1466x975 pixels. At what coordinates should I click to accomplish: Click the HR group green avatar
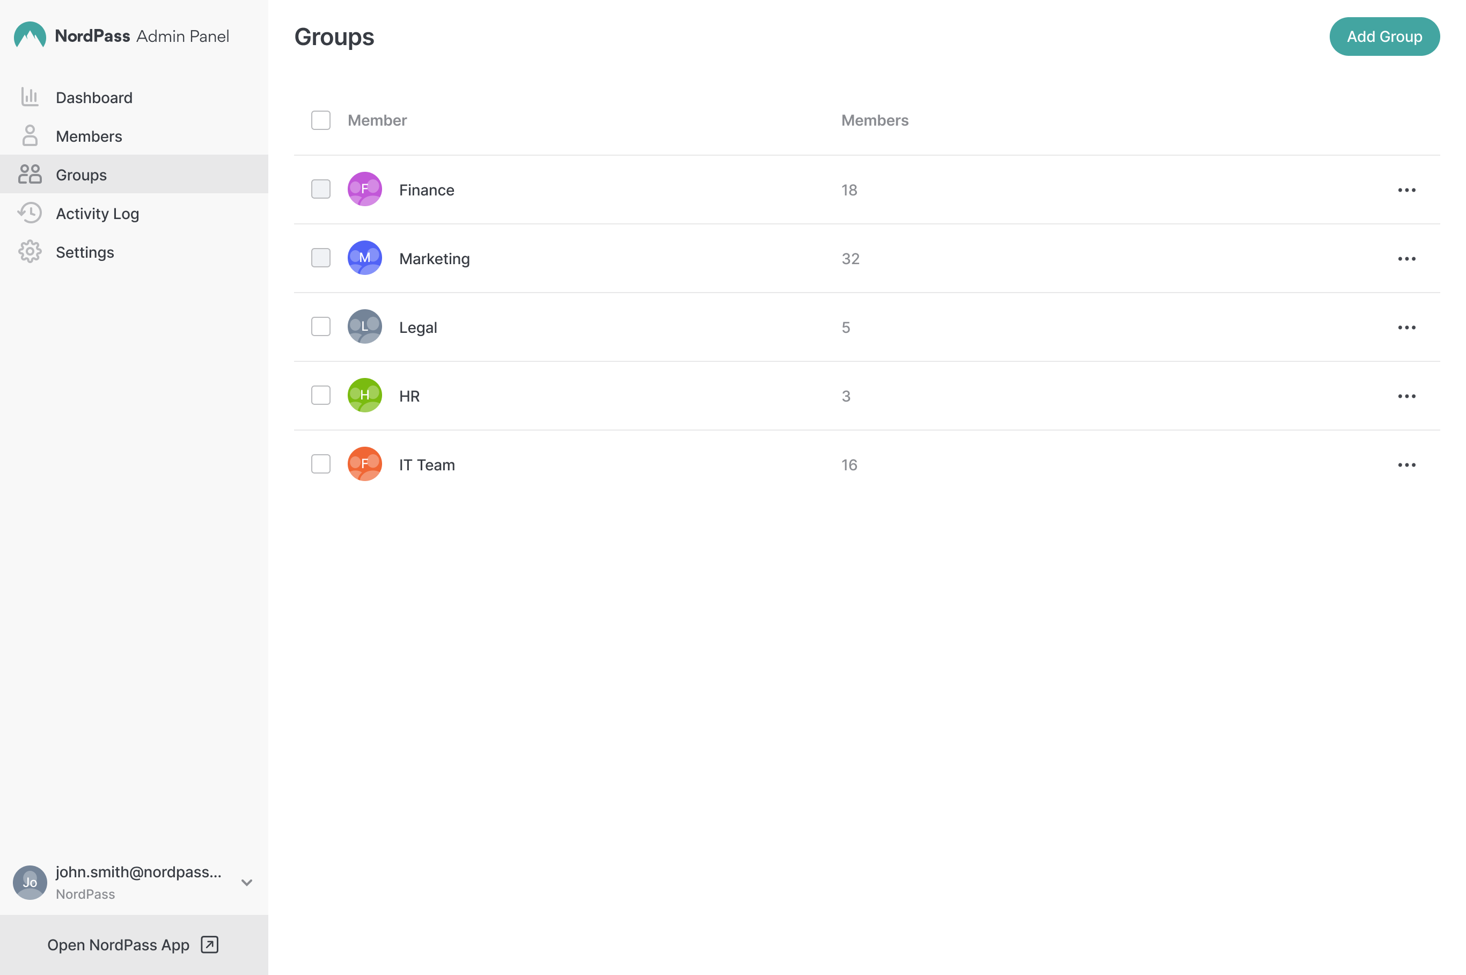(x=364, y=396)
